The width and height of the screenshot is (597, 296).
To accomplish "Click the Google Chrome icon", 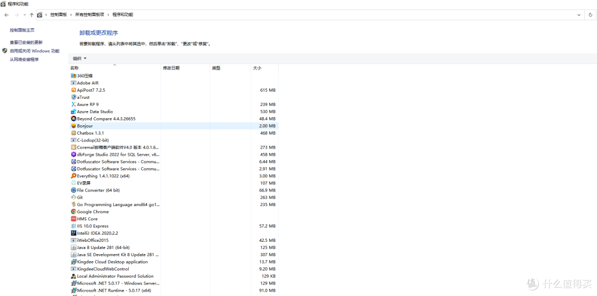I will tap(74, 212).
